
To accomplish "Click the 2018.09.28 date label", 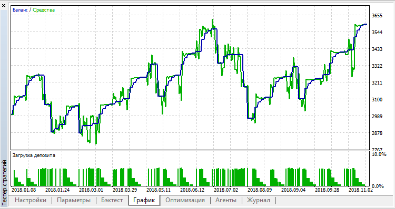I will tap(328, 190).
